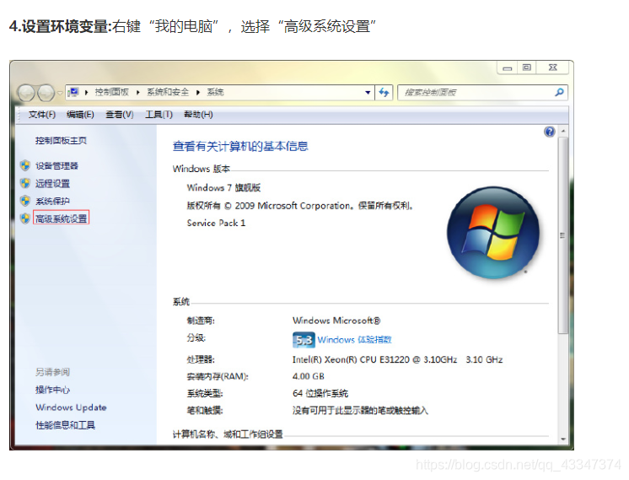
Task: Click the Forward navigation arrow button
Action: tap(46, 94)
